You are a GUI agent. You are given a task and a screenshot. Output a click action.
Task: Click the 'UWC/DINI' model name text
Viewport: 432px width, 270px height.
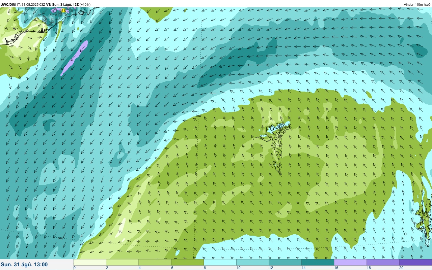click(8, 4)
